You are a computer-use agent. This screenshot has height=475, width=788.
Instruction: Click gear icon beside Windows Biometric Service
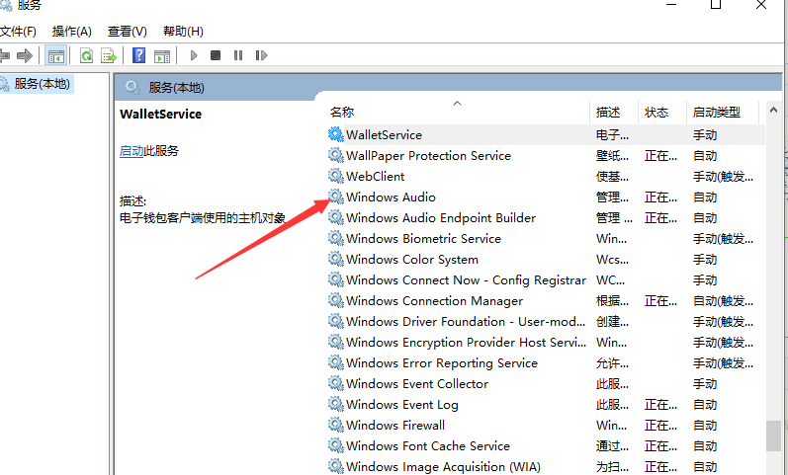pyautogui.click(x=336, y=238)
